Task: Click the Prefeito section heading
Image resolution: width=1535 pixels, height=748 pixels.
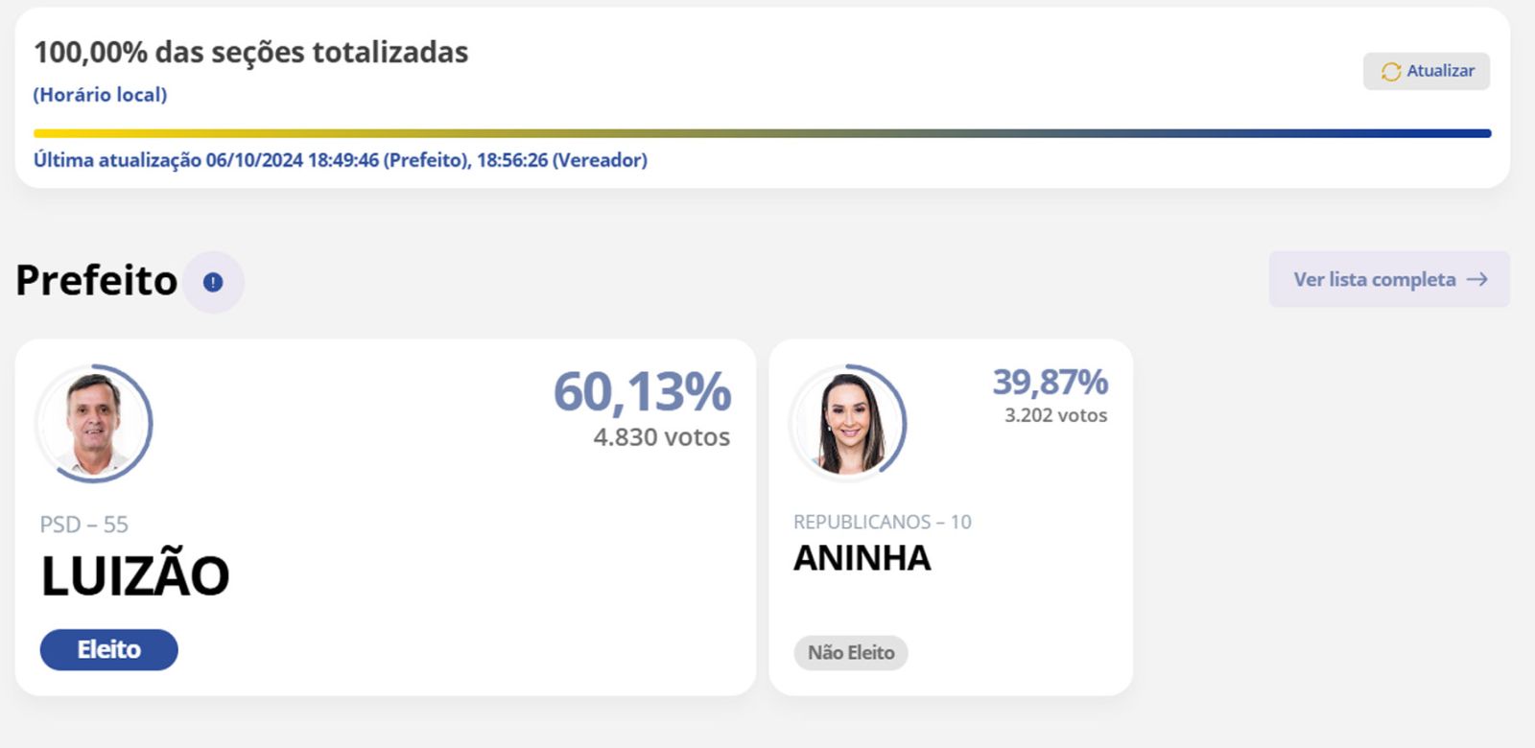Action: [96, 280]
